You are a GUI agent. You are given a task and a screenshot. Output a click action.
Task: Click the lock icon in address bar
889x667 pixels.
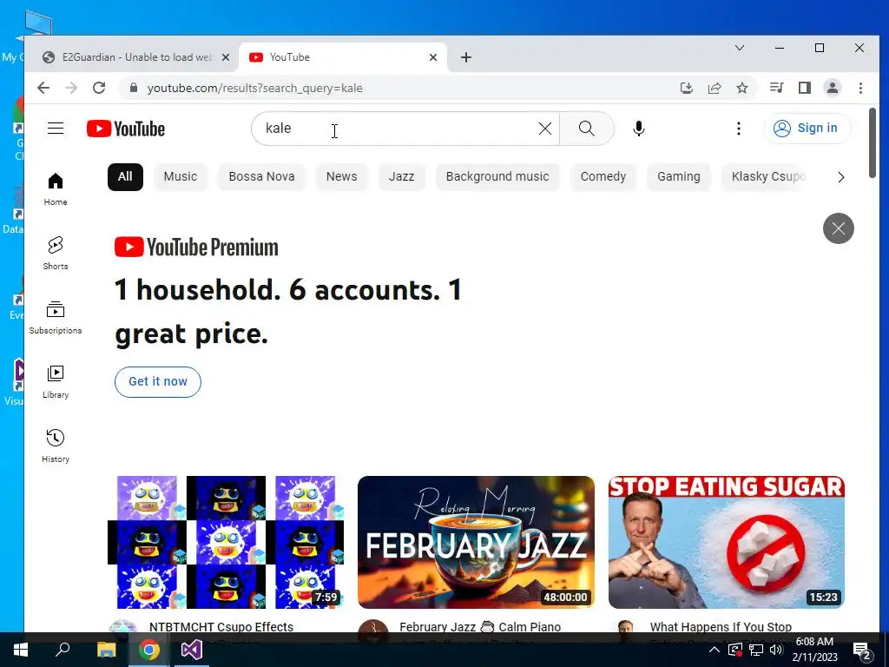tap(134, 88)
